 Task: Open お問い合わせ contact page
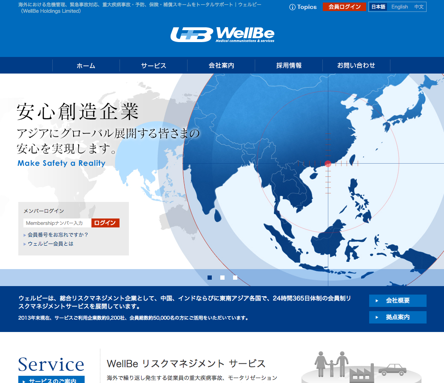point(356,66)
